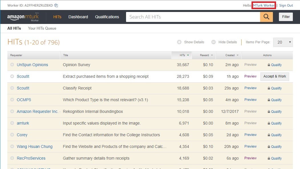This screenshot has height=169, width=300.
Task: Open the Items Per Page dropdown
Action: [283, 42]
